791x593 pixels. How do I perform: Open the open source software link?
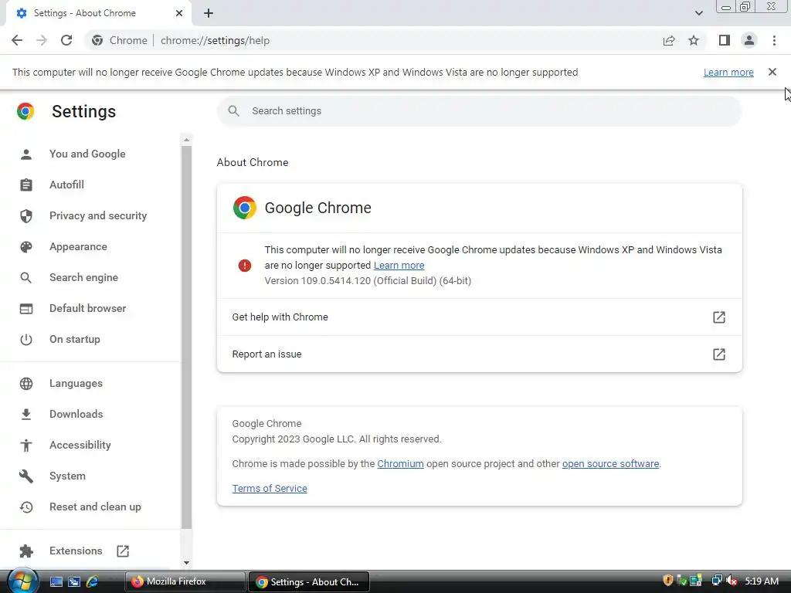click(x=610, y=463)
